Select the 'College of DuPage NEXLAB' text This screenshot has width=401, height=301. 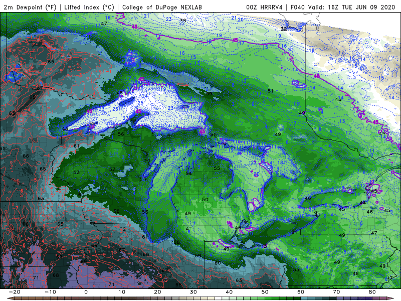click(x=162, y=7)
